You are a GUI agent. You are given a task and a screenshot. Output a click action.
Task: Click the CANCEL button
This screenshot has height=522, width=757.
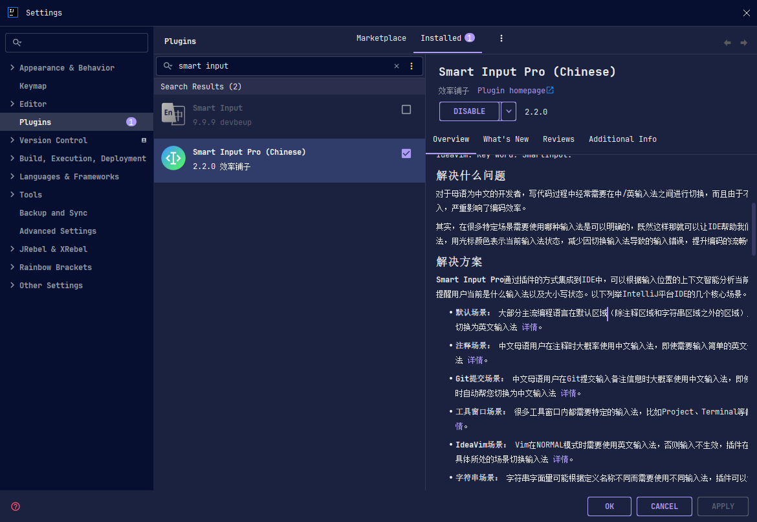click(664, 506)
